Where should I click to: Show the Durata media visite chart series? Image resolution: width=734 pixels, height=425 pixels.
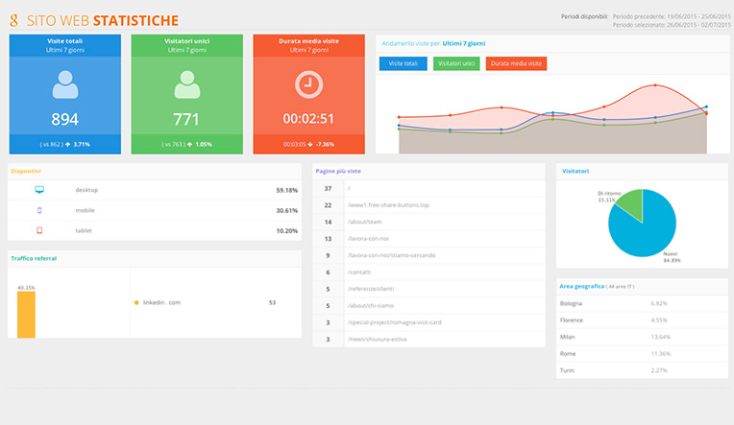[517, 63]
